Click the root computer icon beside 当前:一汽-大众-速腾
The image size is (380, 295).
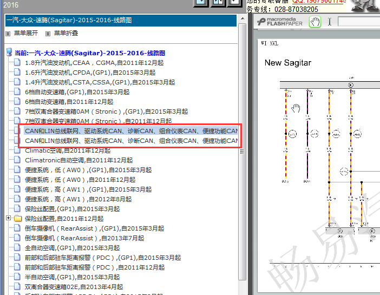click(x=9, y=52)
